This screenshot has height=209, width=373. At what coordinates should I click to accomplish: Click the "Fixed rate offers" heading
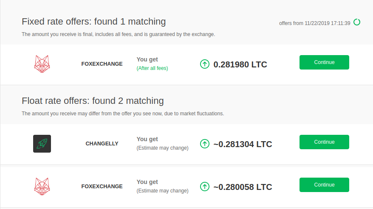pyautogui.click(x=93, y=21)
